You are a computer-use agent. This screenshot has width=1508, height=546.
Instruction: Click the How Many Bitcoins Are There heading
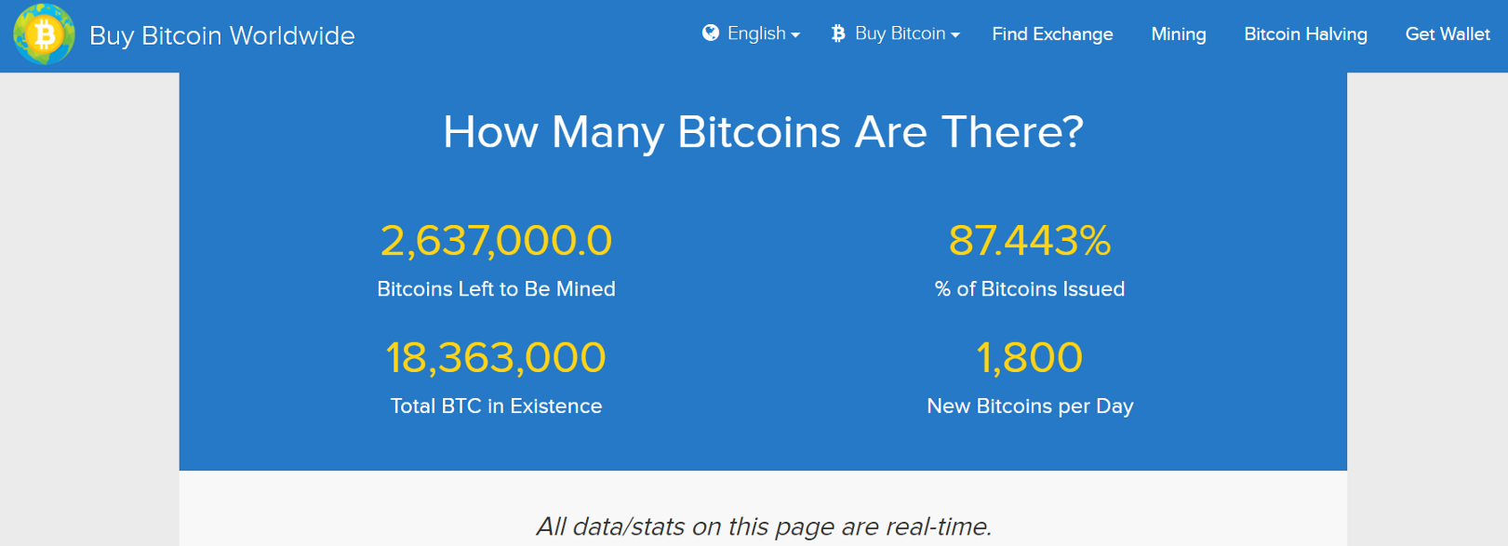click(x=763, y=132)
